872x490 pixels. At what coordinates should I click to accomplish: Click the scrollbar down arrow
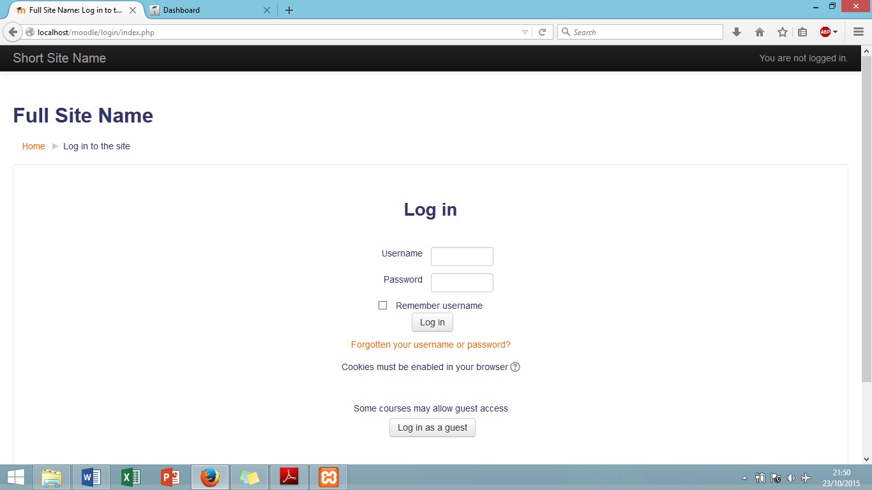pyautogui.click(x=866, y=459)
